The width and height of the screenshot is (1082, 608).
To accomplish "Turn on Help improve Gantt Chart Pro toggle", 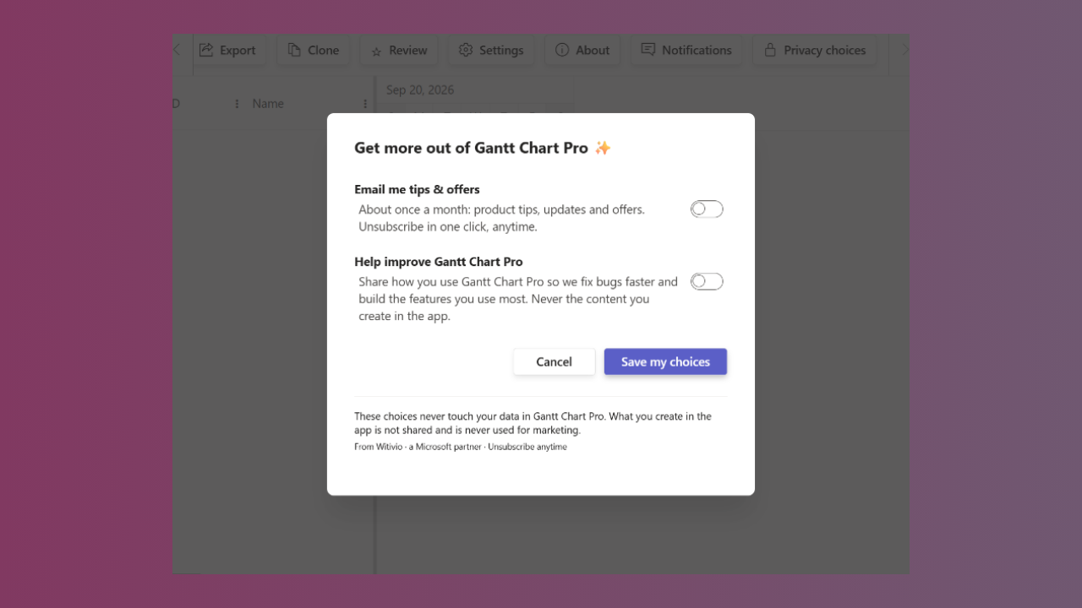I will (707, 281).
